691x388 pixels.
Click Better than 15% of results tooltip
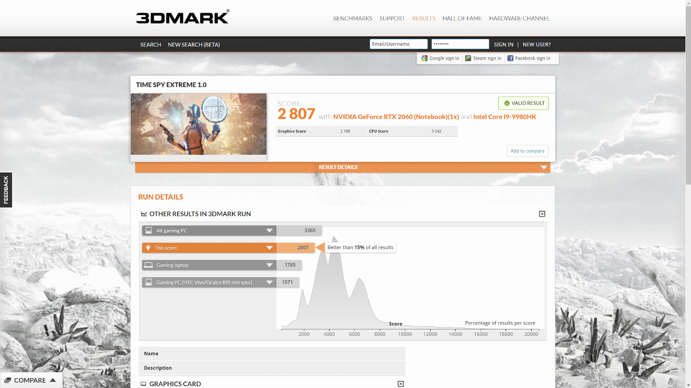360,247
